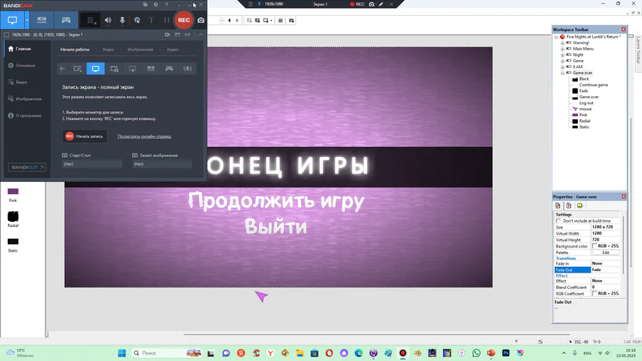This screenshot has height=361, width=642.
Task: Start recording with the red REC button
Action: (184, 20)
